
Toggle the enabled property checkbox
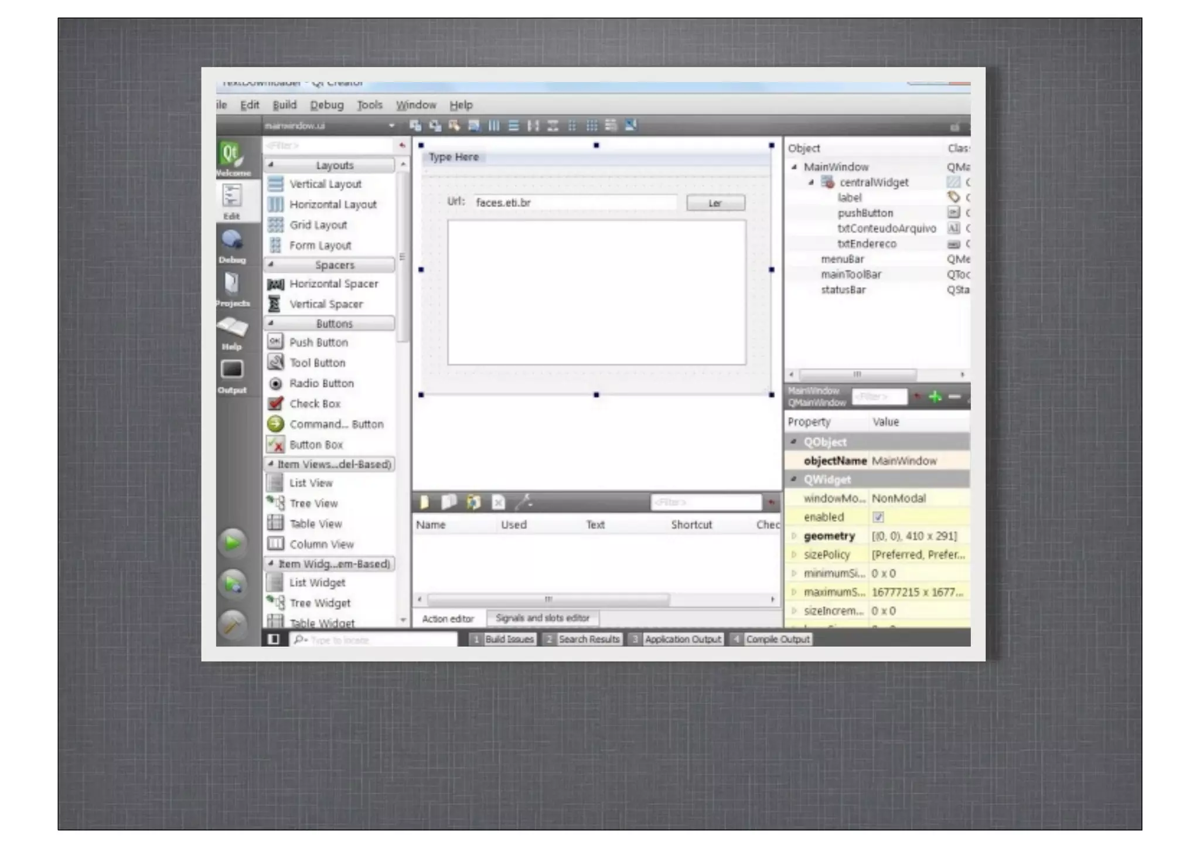[x=878, y=517]
